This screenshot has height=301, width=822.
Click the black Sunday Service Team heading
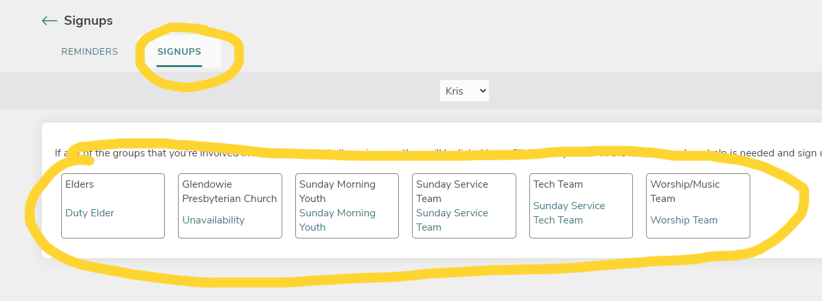(x=452, y=192)
